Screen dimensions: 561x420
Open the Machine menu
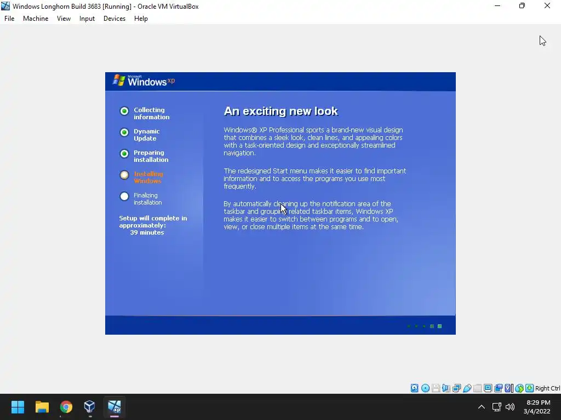[x=36, y=19]
